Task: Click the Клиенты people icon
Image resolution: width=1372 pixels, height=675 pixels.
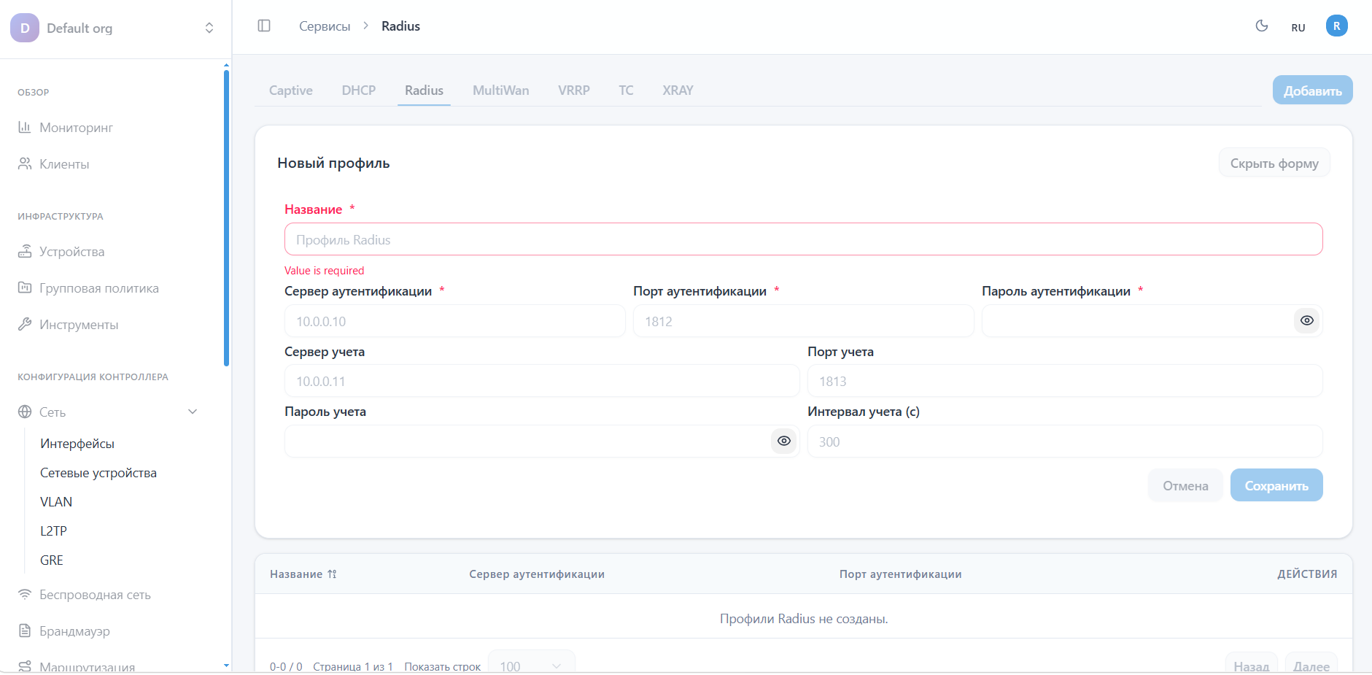Action: pyautogui.click(x=25, y=163)
